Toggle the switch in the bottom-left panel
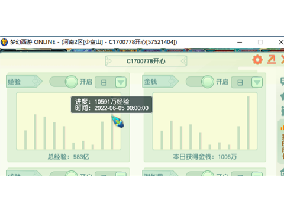This screenshot has height=213, width=284. pyautogui.click(x=63, y=173)
